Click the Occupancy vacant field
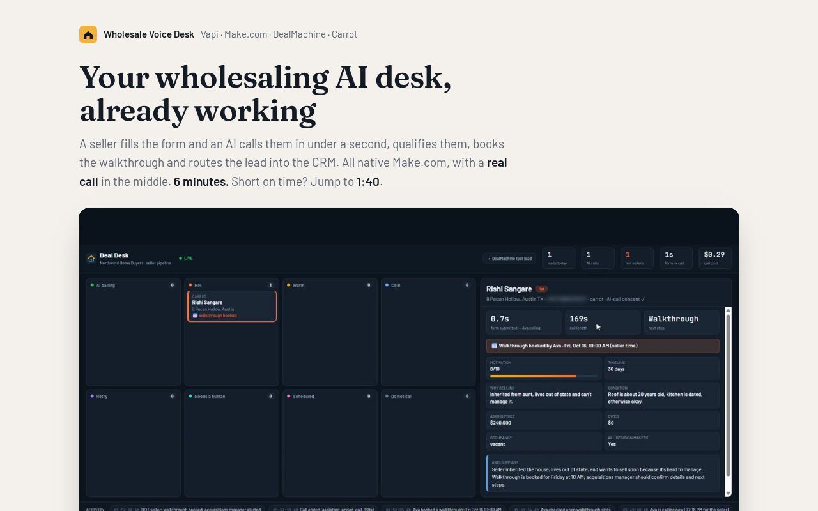 (544, 441)
